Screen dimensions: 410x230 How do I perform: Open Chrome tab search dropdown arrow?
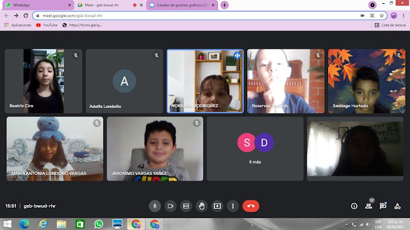(x=372, y=4)
